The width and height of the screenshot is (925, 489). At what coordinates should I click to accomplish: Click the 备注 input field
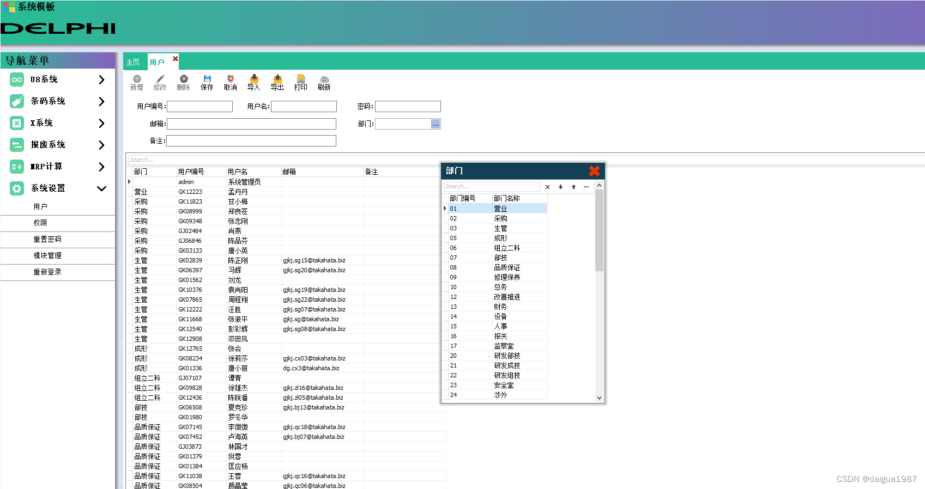[251, 141]
